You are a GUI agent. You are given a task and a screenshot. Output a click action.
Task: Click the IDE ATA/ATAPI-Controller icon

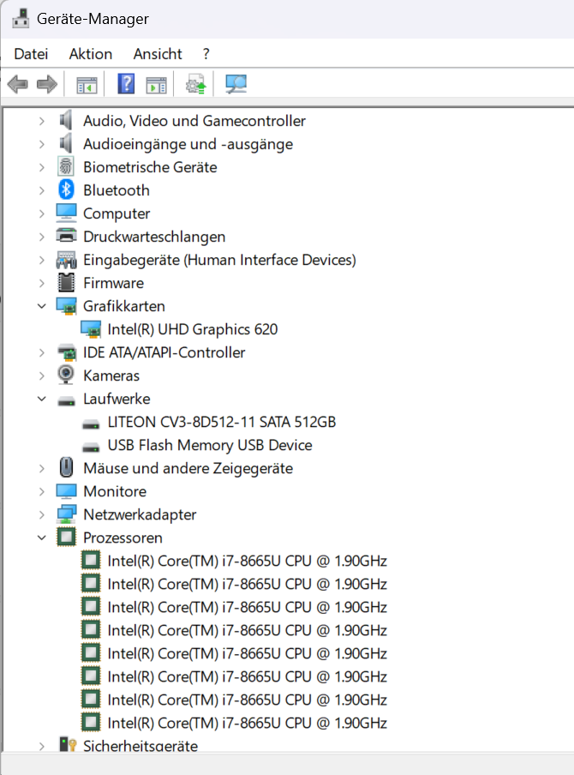click(x=67, y=351)
